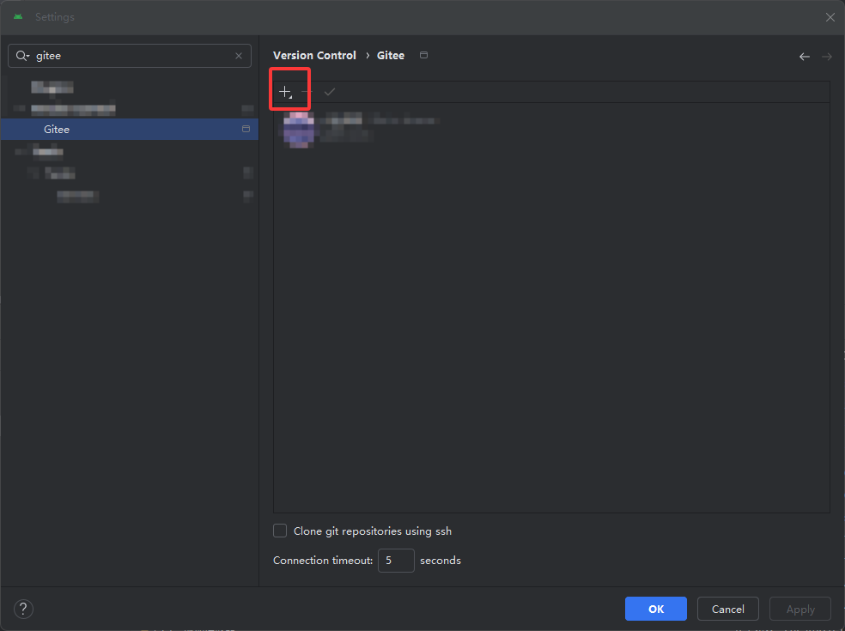Navigate forward with the right arrow icon

pyautogui.click(x=826, y=56)
